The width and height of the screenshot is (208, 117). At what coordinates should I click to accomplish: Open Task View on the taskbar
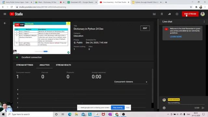pos(63,114)
